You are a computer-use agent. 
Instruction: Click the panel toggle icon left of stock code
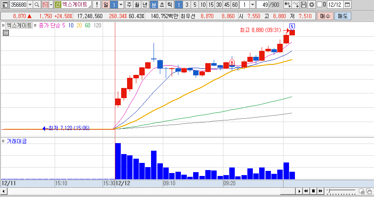coord(5,5)
